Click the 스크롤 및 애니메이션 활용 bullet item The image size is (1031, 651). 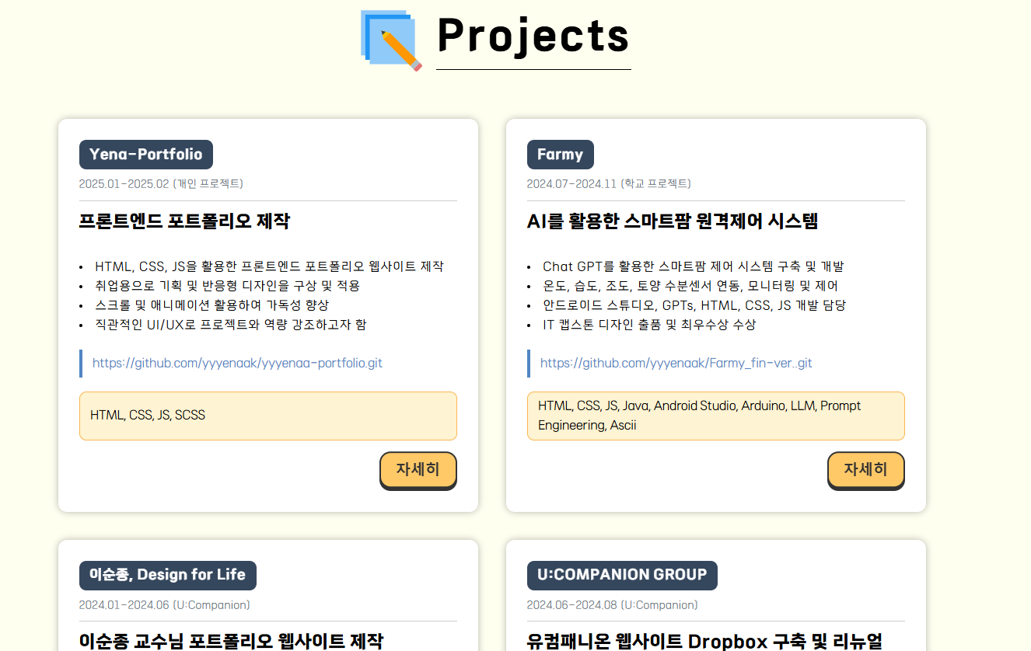tap(212, 305)
